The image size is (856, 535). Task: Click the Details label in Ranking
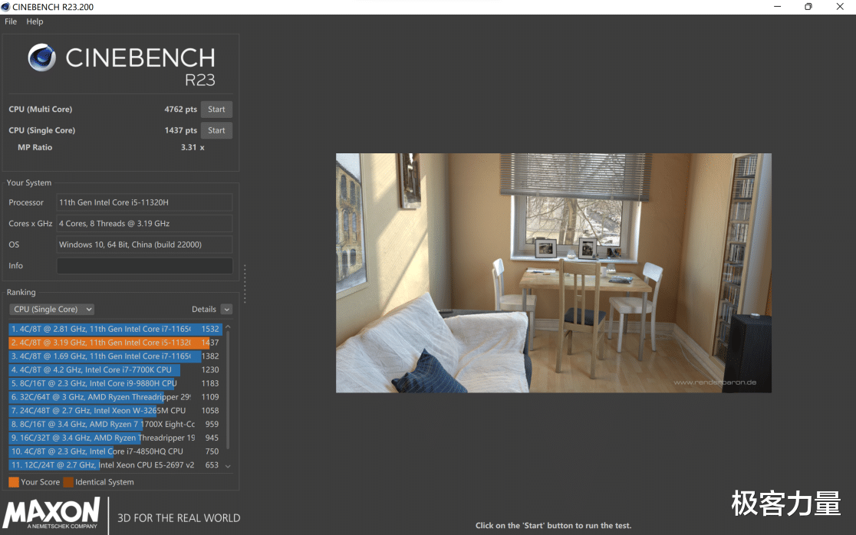coord(203,309)
